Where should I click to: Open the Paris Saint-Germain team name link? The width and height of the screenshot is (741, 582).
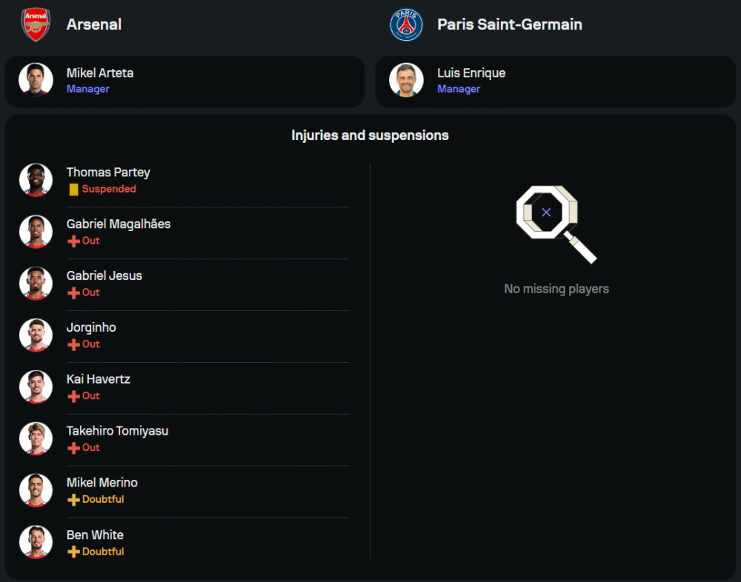click(x=509, y=24)
